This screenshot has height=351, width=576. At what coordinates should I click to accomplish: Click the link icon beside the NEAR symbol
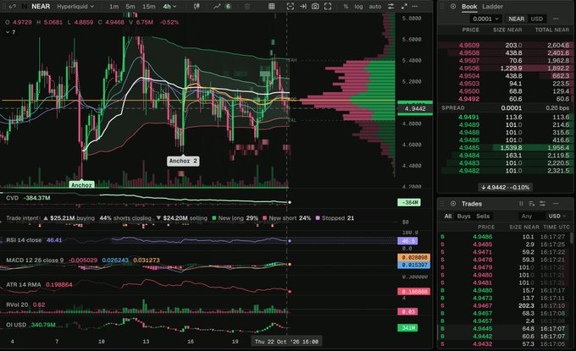click(13, 6)
